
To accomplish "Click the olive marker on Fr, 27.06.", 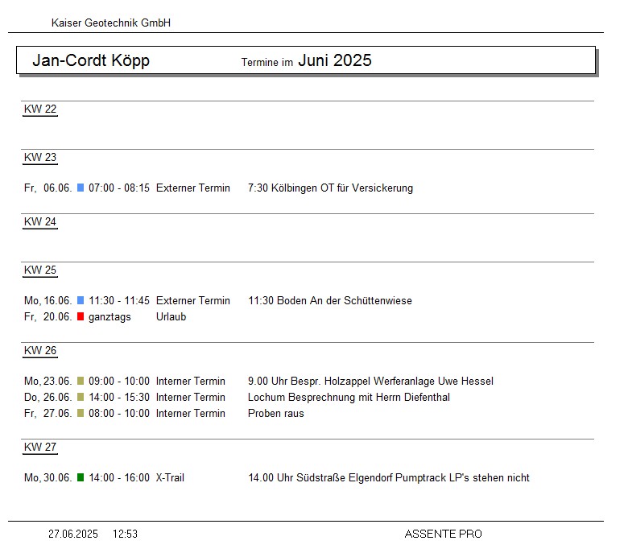I will (x=81, y=414).
